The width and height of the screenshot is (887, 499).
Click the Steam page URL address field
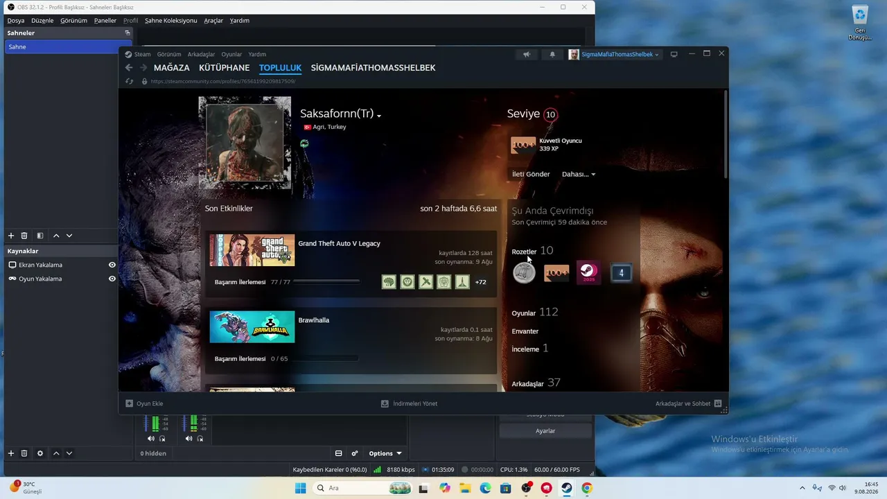[x=223, y=81]
